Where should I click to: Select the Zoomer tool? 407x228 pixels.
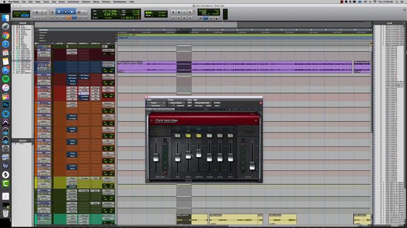52,12
